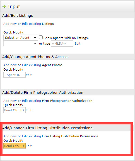Click Edit link next to MLS# field
This screenshot has height=161, width=135.
(x=78, y=44)
